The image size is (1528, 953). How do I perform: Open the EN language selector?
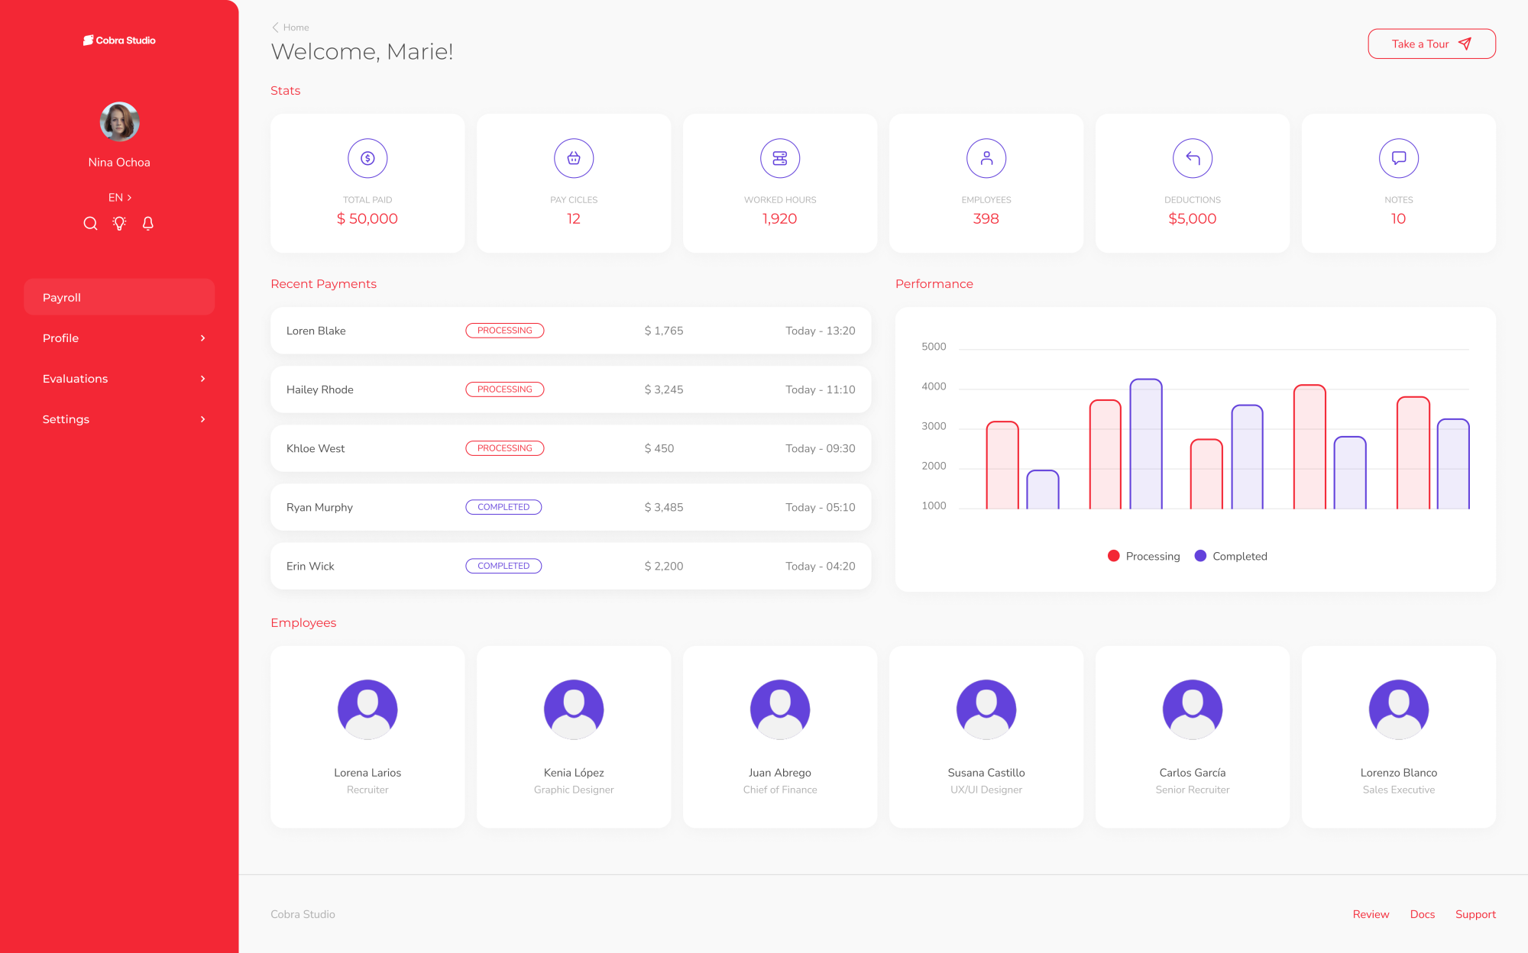[x=120, y=197]
